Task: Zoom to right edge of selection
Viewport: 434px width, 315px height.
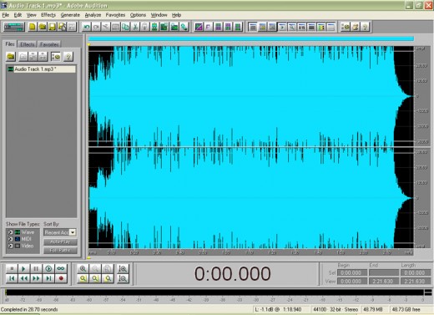Action: click(x=108, y=278)
